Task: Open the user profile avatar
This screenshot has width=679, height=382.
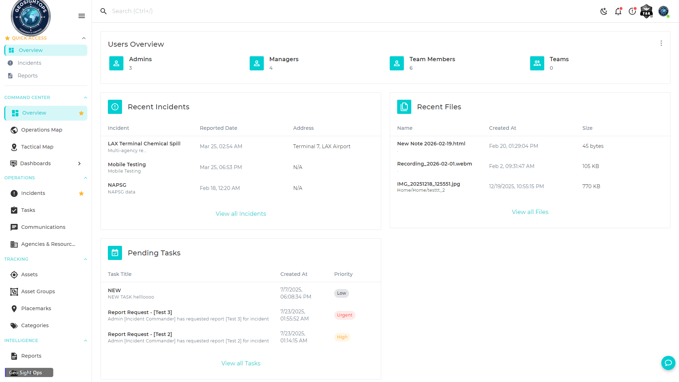Action: (663, 11)
